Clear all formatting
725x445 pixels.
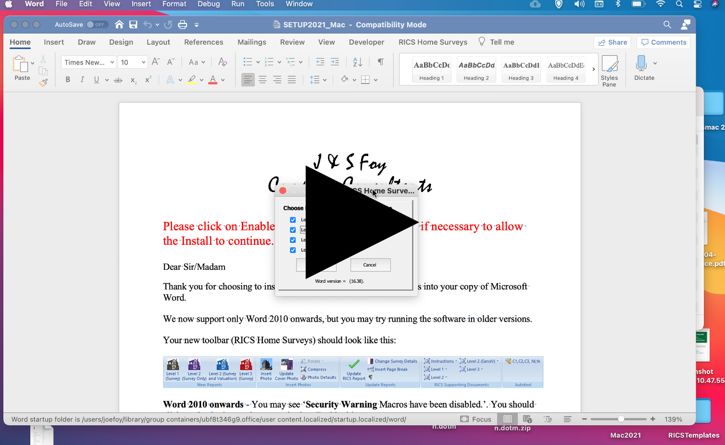(x=223, y=62)
